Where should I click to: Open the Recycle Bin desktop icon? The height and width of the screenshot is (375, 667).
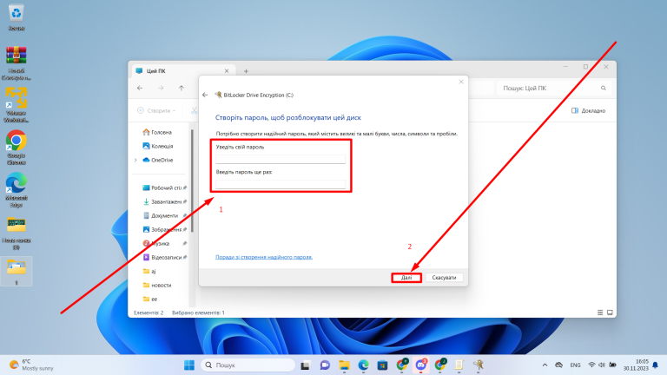pyautogui.click(x=17, y=17)
